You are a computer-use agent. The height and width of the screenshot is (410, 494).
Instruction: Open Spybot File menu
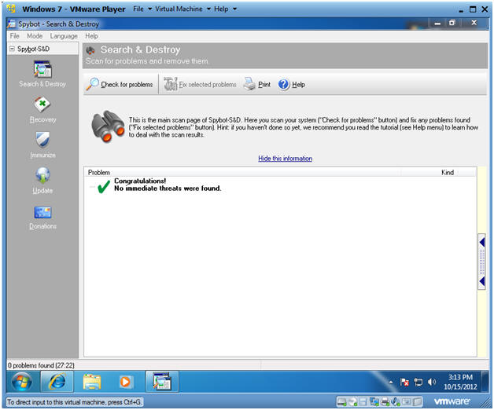(14, 36)
